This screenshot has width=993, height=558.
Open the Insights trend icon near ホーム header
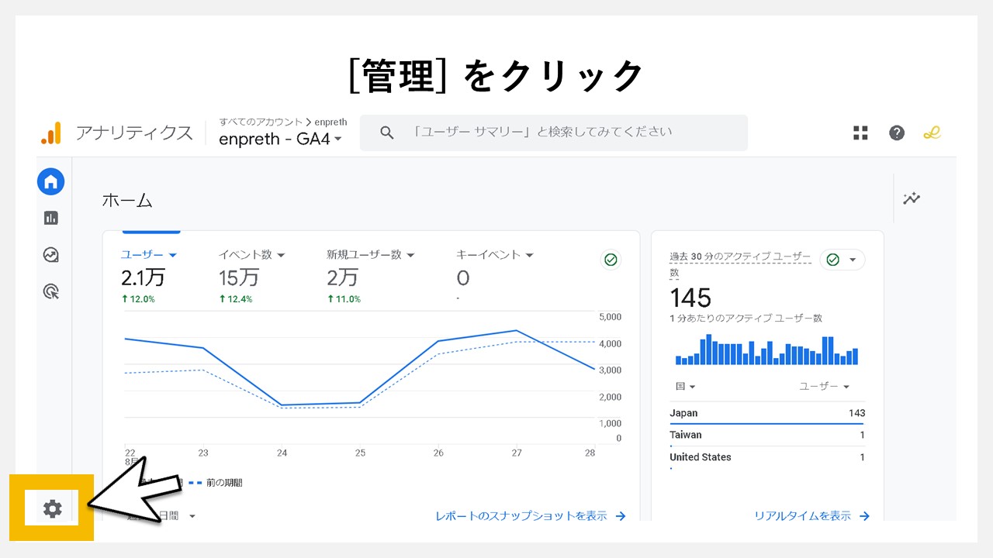[x=912, y=198]
